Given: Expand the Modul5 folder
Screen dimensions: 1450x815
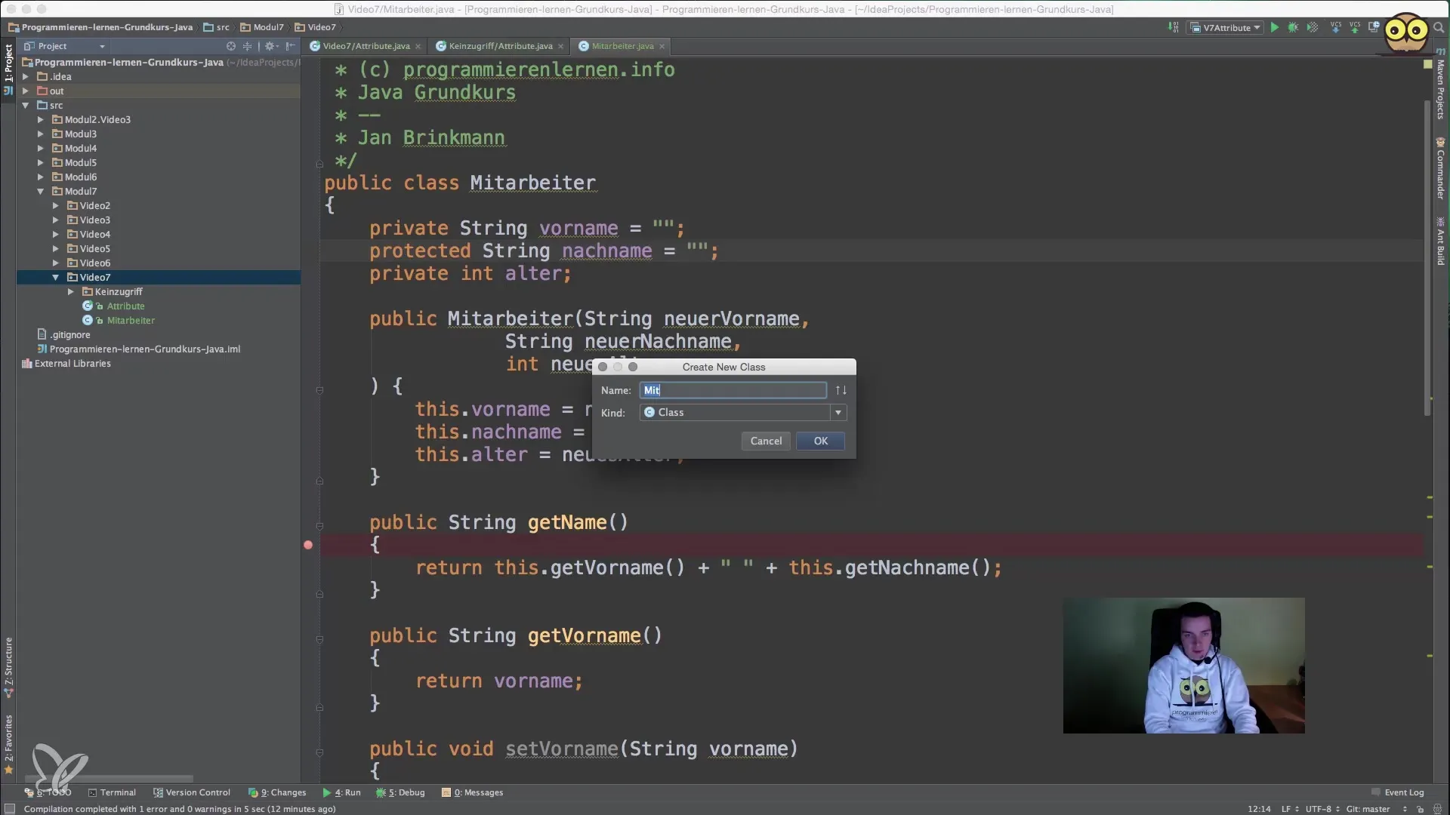Looking at the screenshot, I should (x=41, y=162).
